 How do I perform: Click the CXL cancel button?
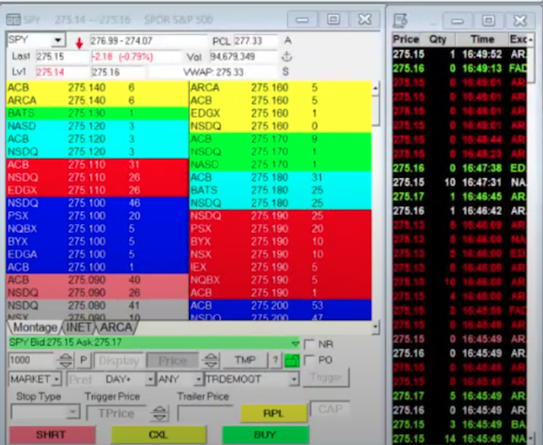[158, 434]
